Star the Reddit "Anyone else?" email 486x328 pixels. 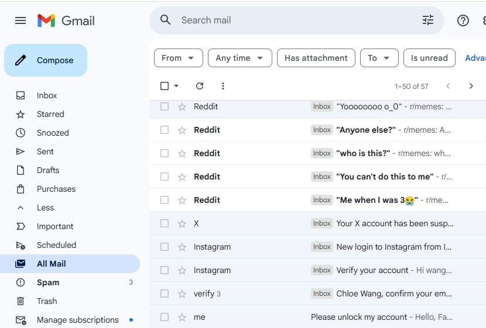pos(182,130)
